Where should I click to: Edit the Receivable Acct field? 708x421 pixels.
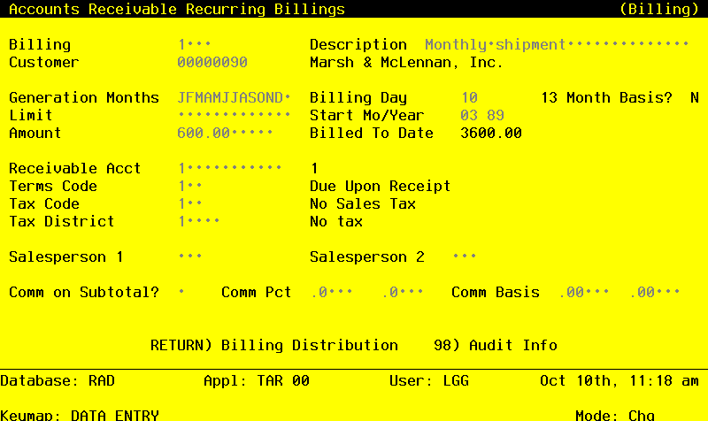point(229,168)
